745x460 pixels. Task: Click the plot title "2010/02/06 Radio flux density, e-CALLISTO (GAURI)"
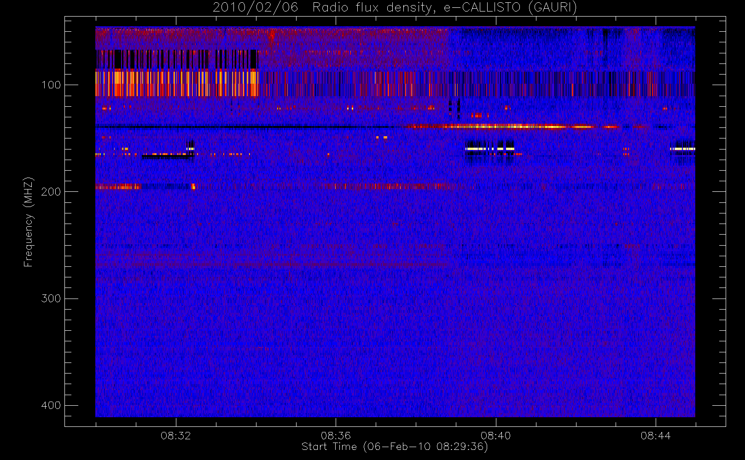click(x=395, y=8)
